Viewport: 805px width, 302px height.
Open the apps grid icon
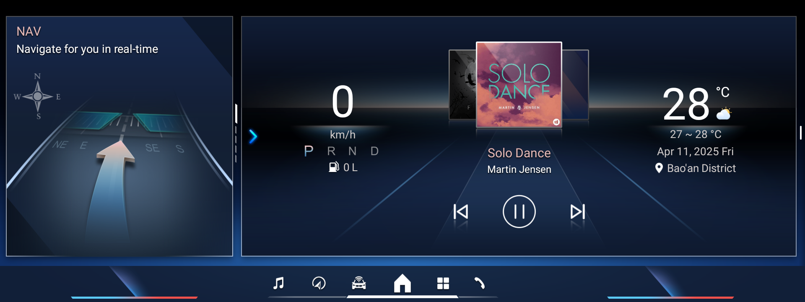tap(443, 284)
